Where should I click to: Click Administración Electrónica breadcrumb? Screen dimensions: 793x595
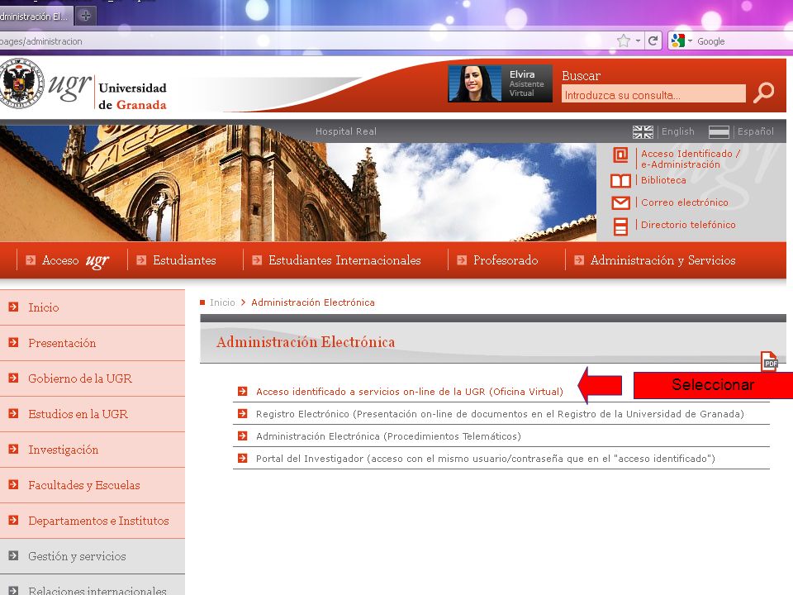pyautogui.click(x=313, y=302)
